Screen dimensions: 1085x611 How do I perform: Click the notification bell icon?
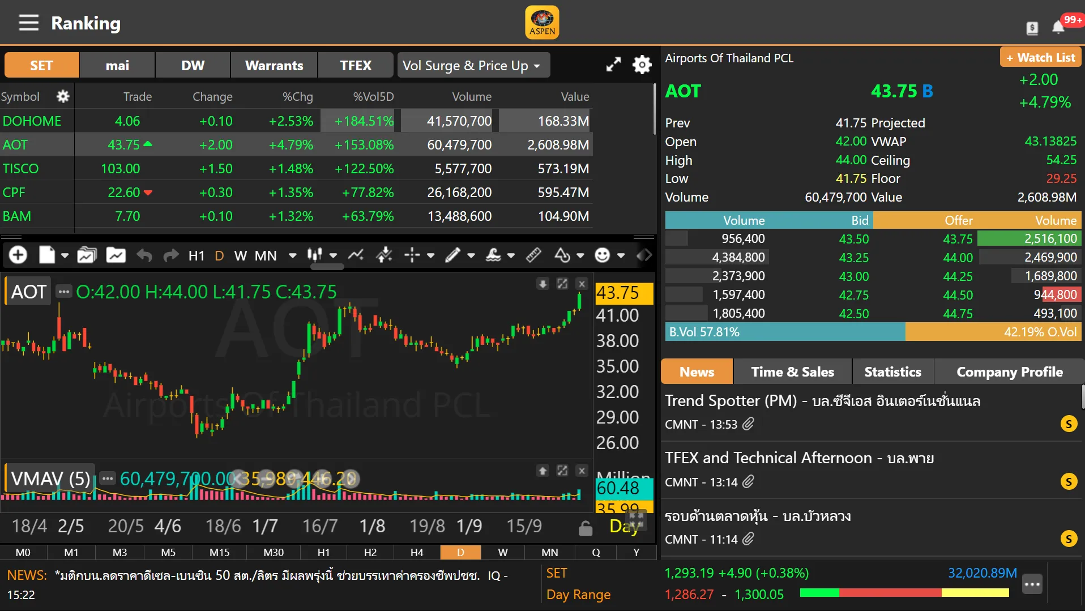click(1058, 27)
